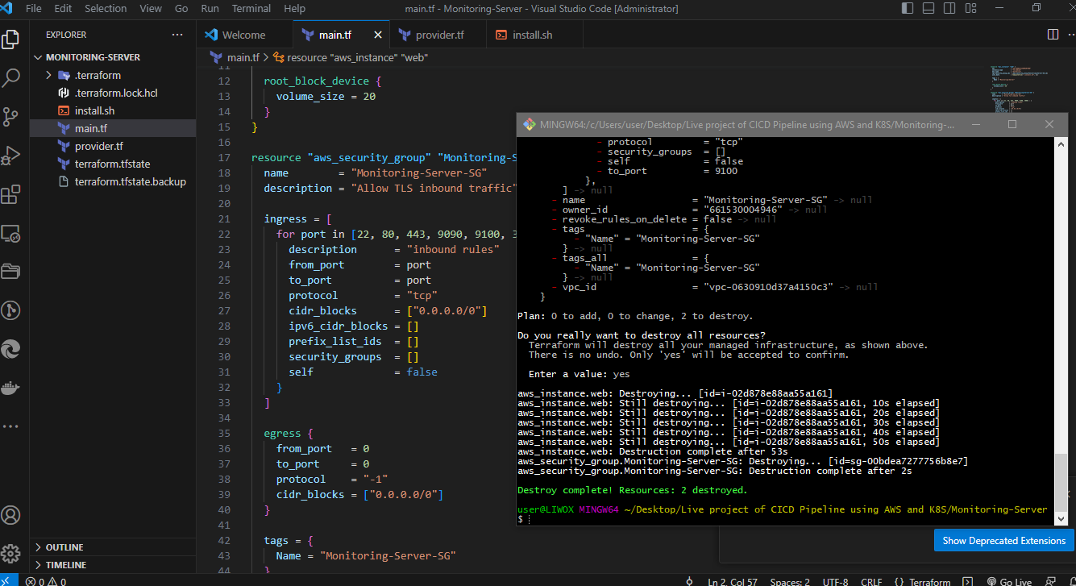Expand the OUTLINE section
Screen dimensions: 1076x586
point(64,547)
